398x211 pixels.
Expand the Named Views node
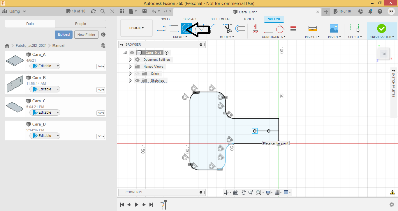130,67
